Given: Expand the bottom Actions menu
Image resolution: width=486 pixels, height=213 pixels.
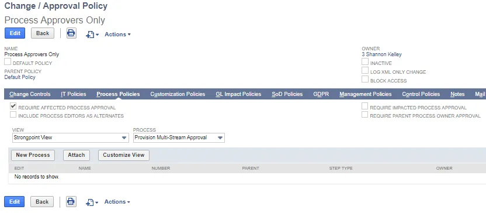Looking at the screenshot, I should pyautogui.click(x=117, y=202).
